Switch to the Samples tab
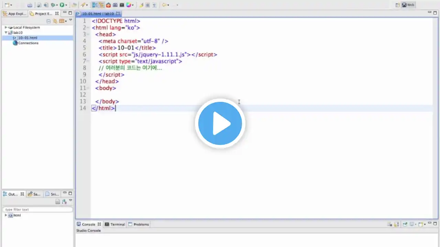The height and width of the screenshot is (247, 440). (x=34, y=194)
